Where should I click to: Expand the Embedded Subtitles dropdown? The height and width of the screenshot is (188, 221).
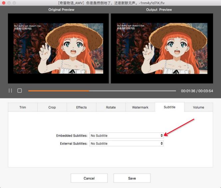coord(126,136)
